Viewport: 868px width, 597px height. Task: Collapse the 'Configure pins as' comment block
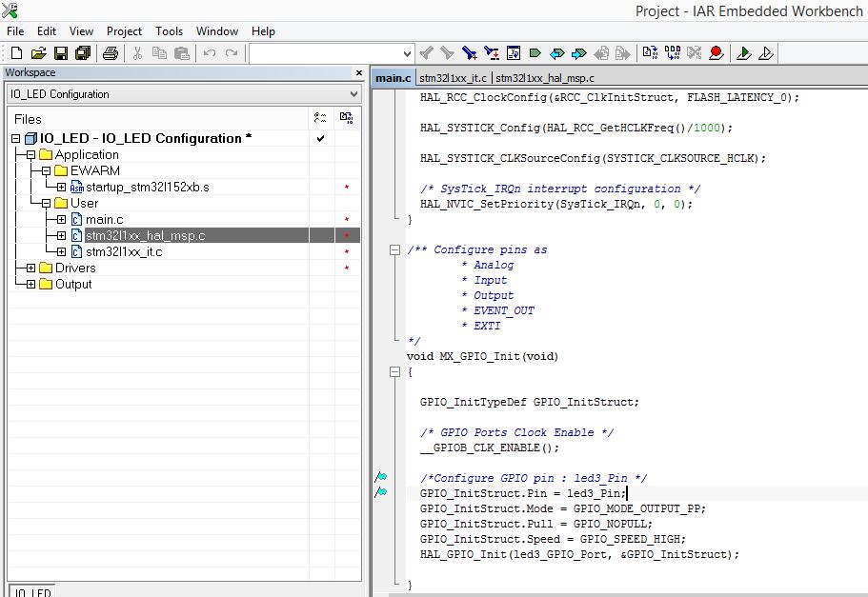(x=394, y=250)
